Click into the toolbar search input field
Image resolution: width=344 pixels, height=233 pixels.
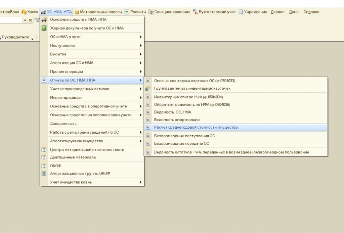coord(11,20)
